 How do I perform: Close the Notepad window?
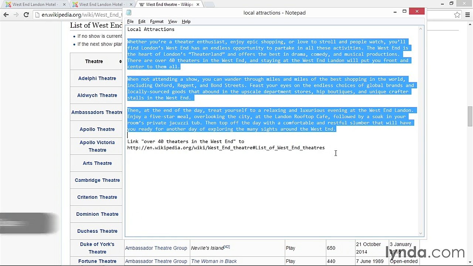pyautogui.click(x=417, y=12)
